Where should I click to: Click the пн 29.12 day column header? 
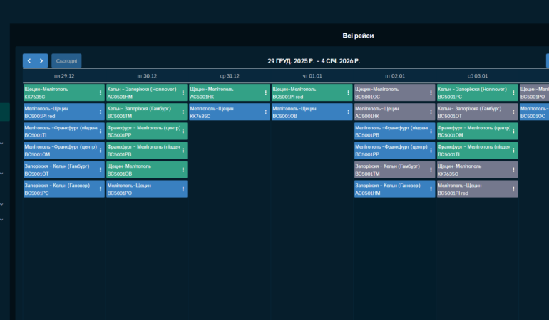(64, 75)
